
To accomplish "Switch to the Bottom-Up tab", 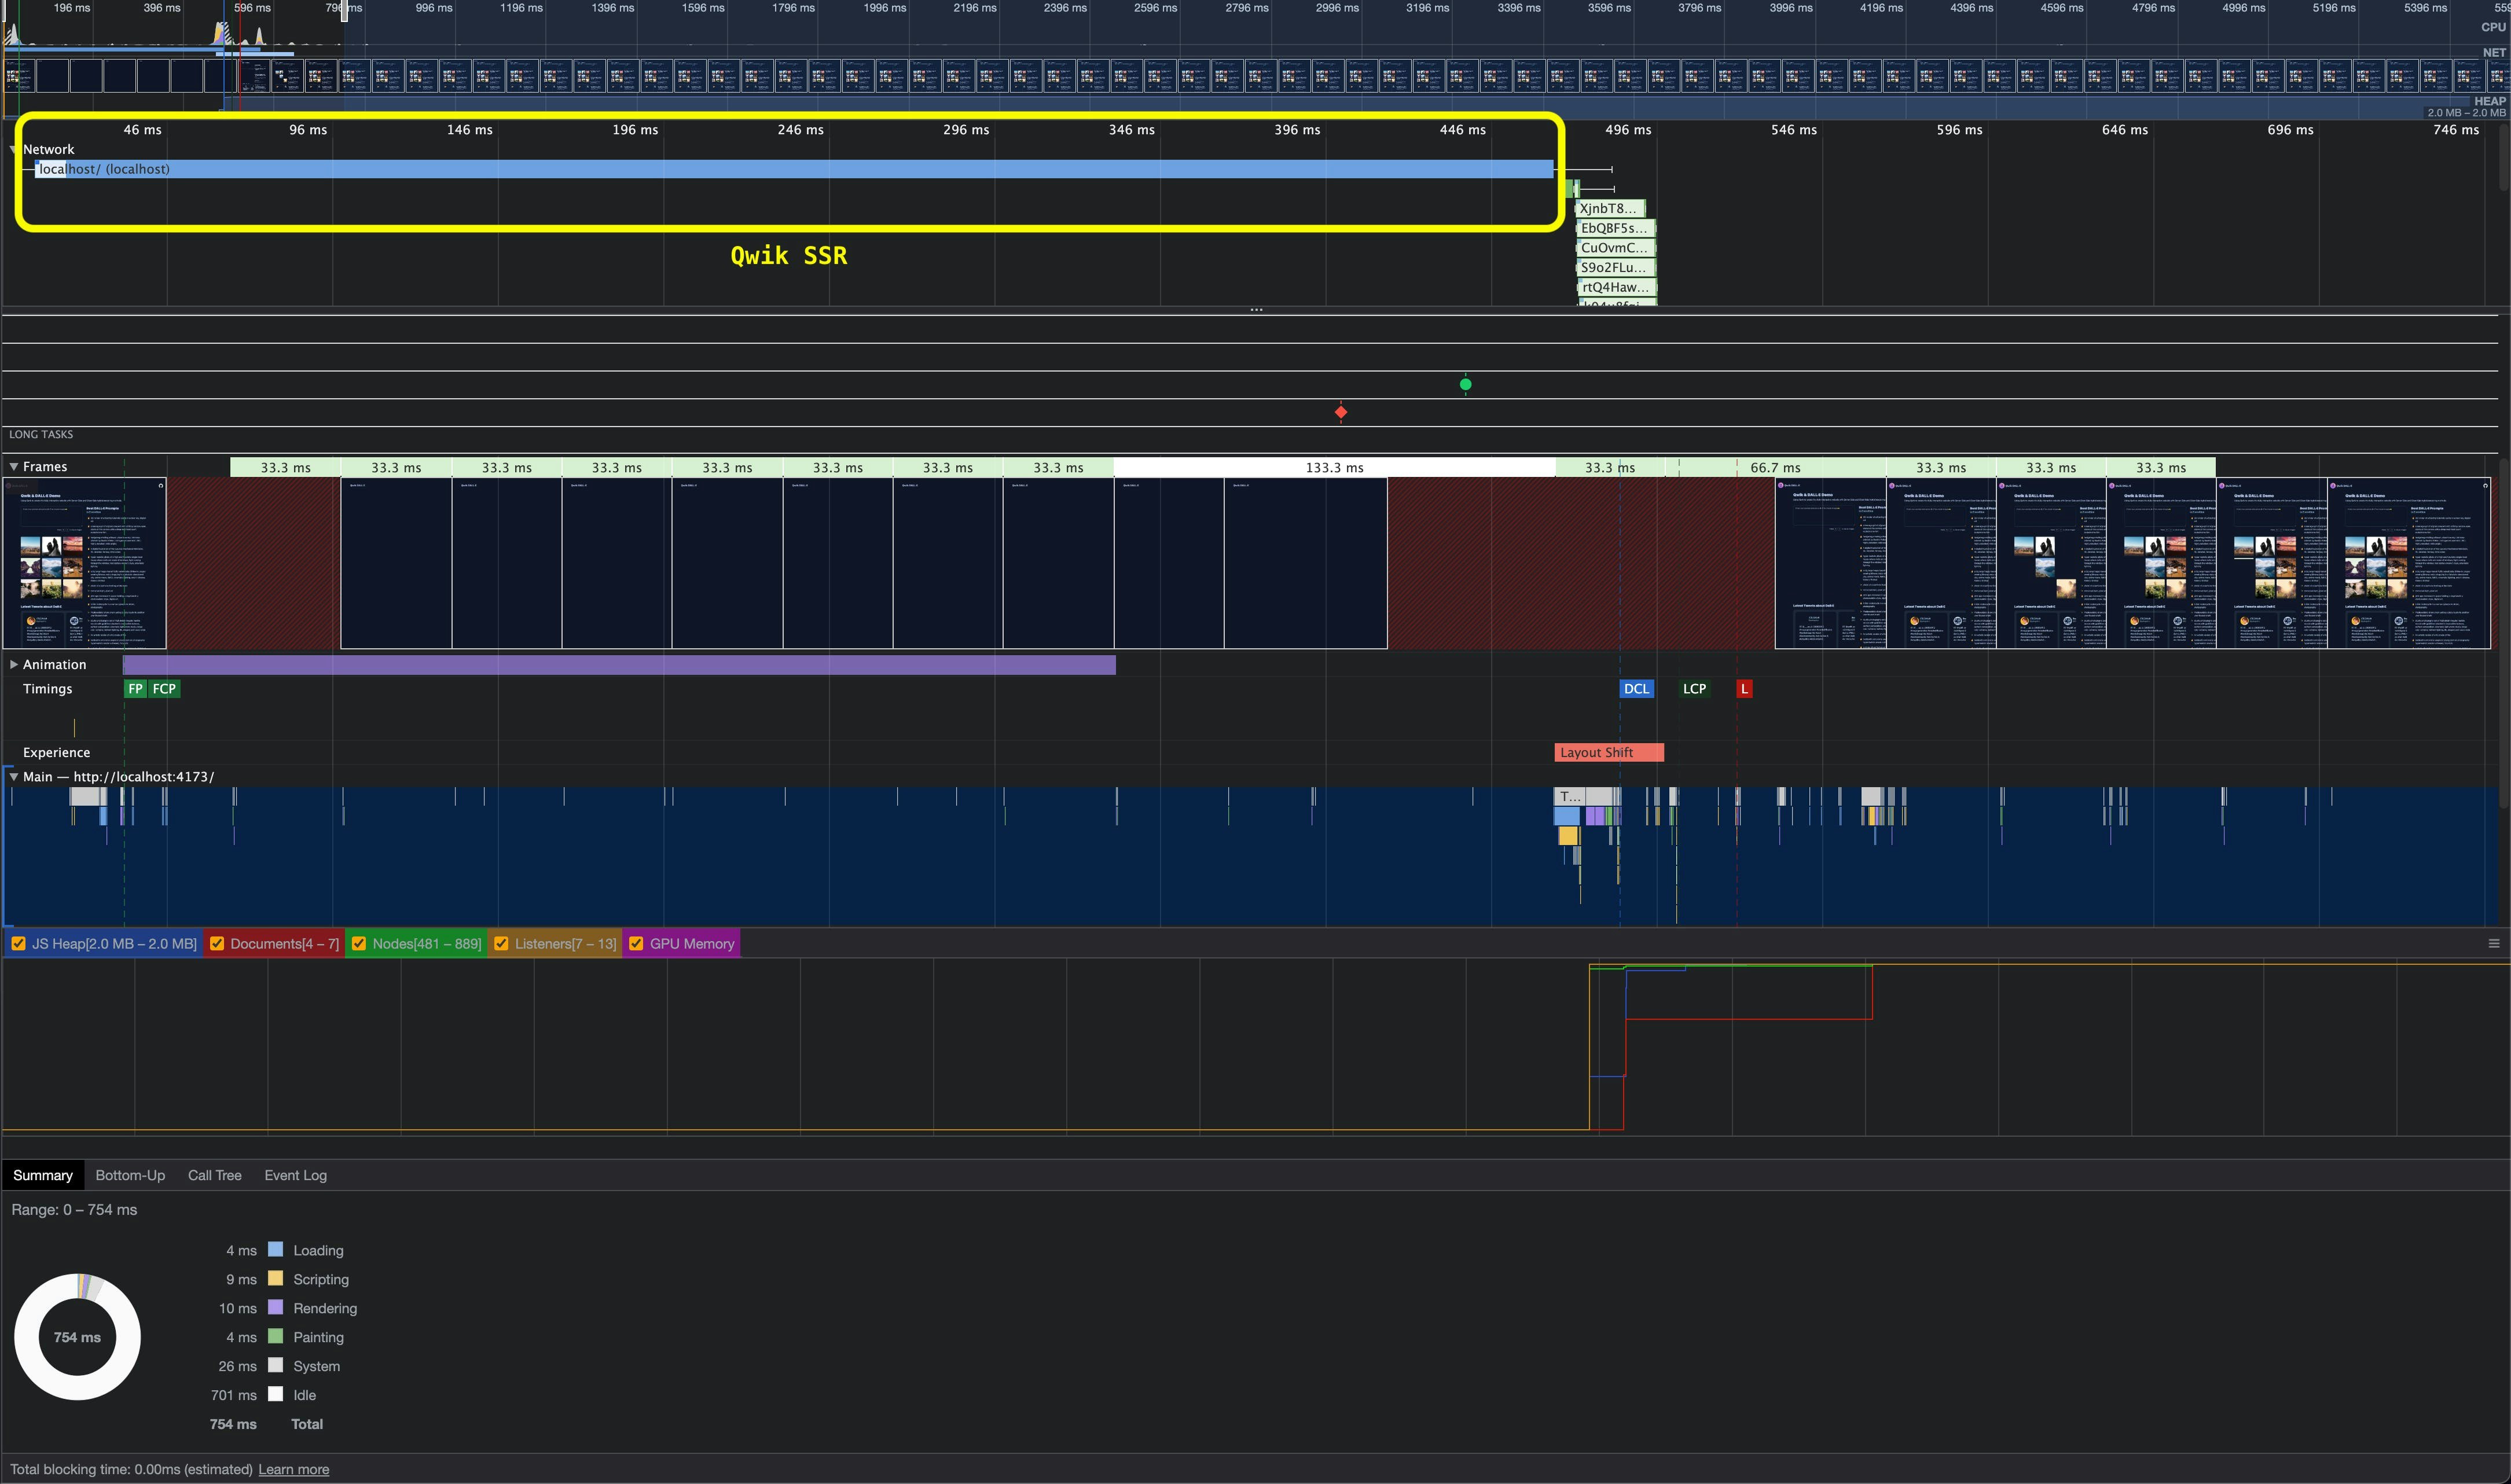I will click(x=130, y=1175).
